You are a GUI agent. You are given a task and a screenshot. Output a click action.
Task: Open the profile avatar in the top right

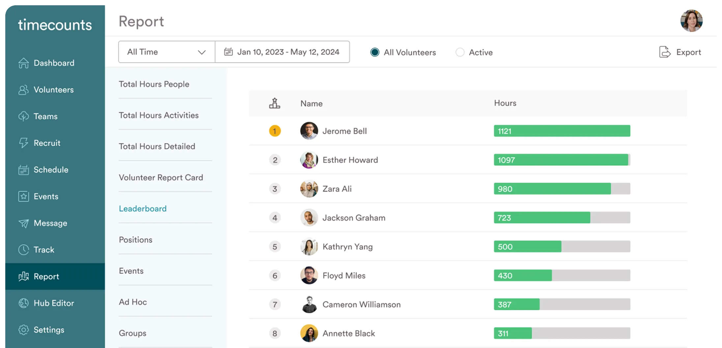[x=691, y=20]
